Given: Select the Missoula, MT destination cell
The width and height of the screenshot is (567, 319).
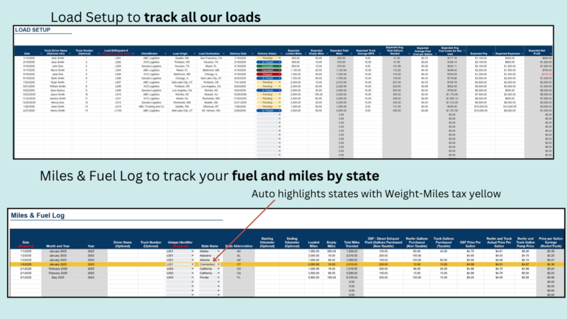Looking at the screenshot, I should (x=211, y=107).
